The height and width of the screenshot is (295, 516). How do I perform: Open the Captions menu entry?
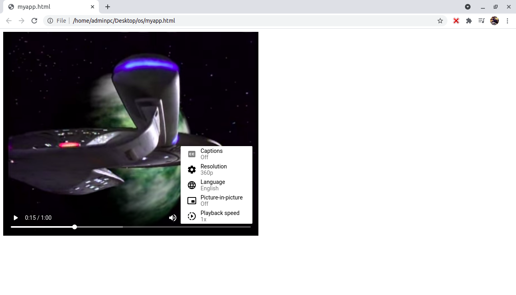coord(217,154)
